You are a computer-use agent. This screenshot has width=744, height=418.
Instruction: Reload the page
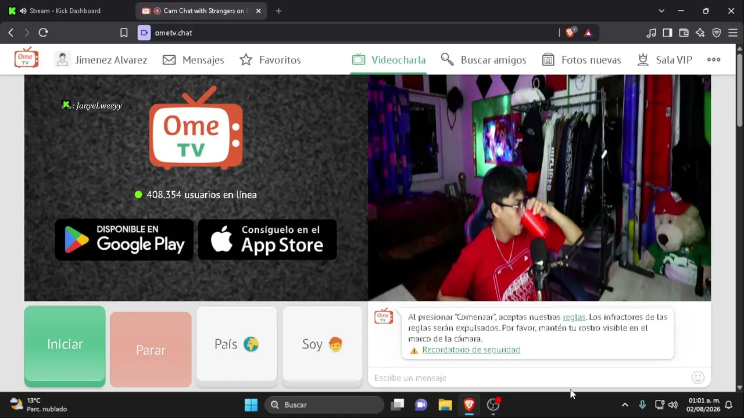pyautogui.click(x=43, y=33)
